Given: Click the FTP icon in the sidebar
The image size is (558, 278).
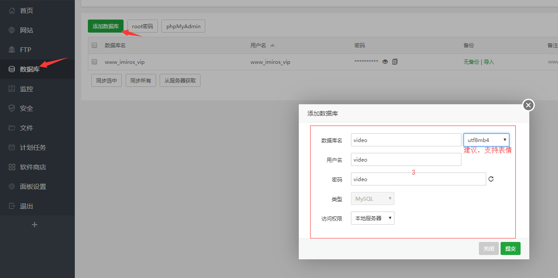Looking at the screenshot, I should [12, 50].
